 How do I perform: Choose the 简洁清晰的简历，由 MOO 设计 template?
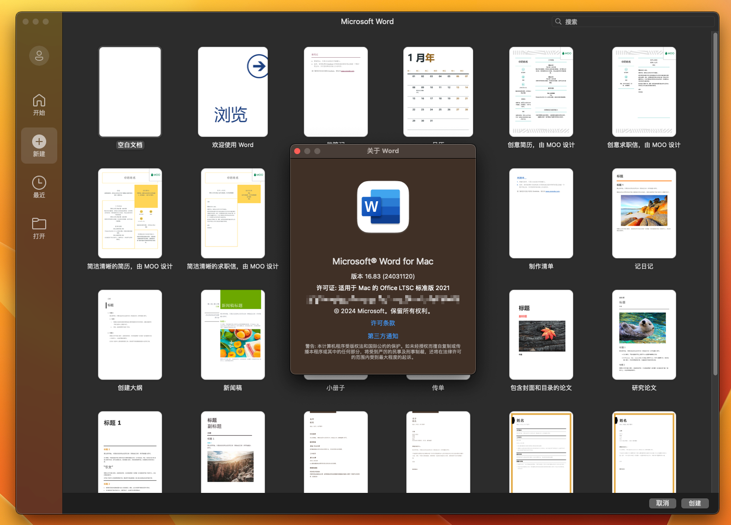tap(130, 213)
